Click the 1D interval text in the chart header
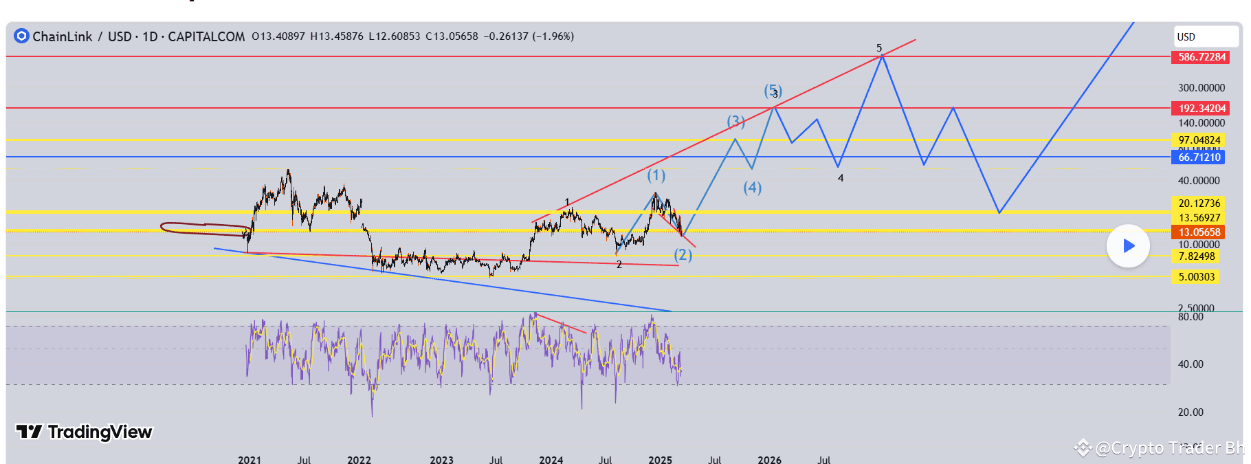 pos(150,36)
